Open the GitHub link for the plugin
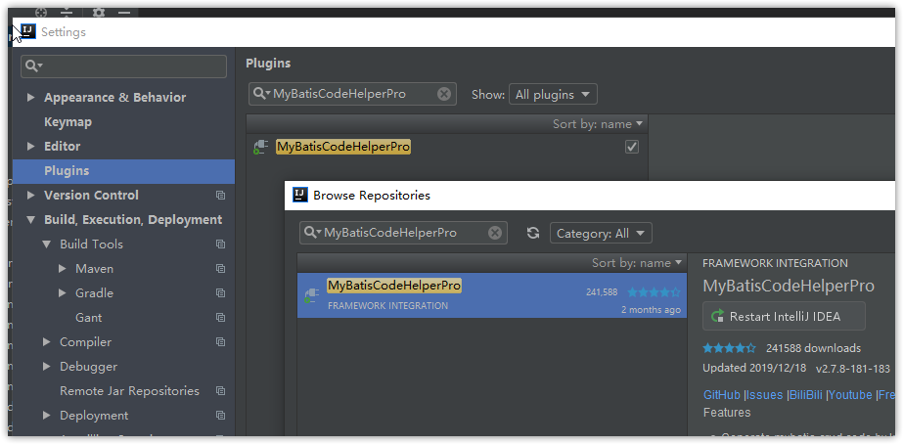This screenshot has height=444, width=903. tap(722, 395)
